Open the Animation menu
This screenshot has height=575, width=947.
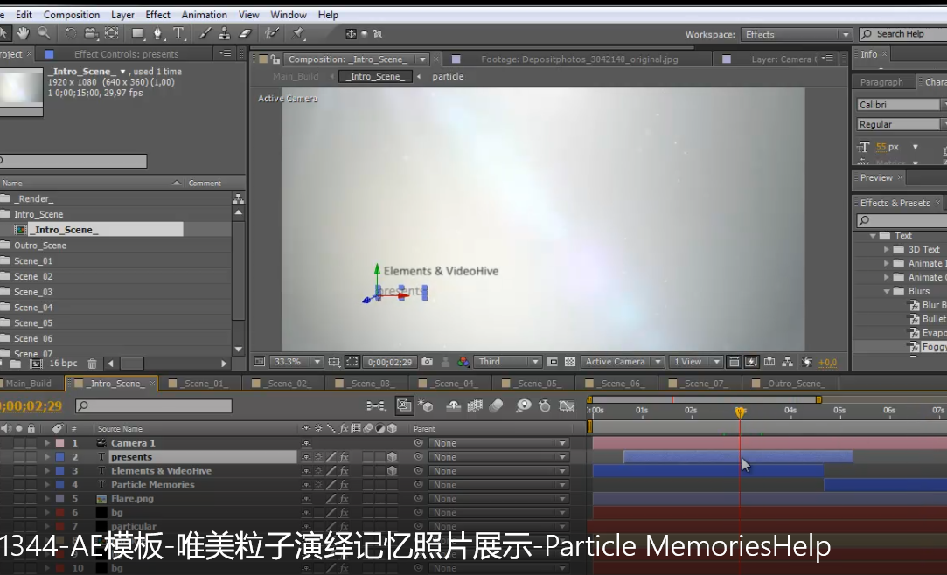pyautogui.click(x=204, y=15)
